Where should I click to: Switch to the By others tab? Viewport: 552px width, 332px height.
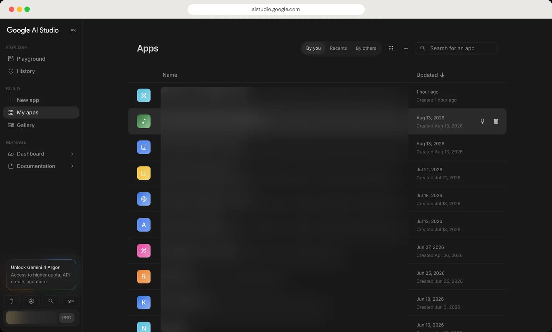[x=366, y=48]
